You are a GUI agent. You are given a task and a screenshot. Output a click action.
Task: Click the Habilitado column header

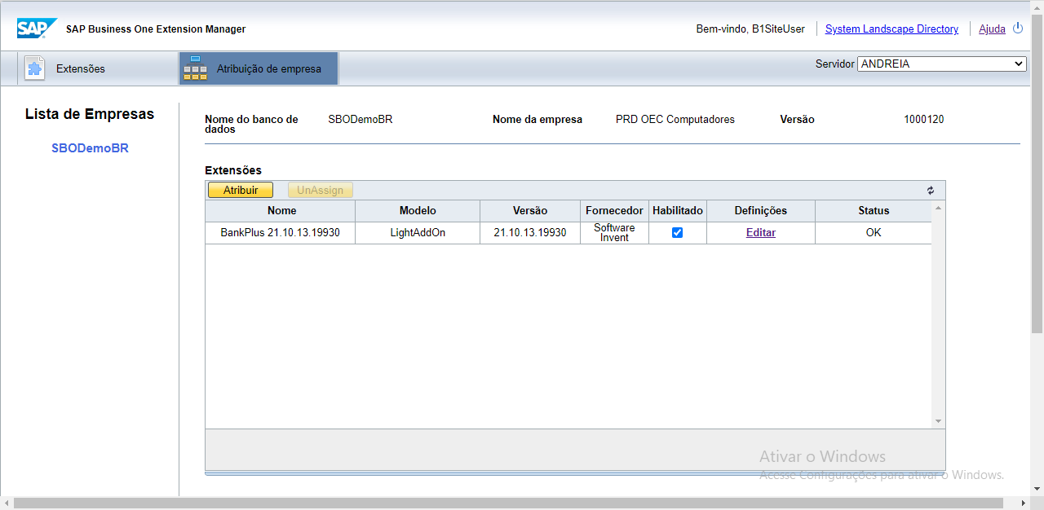point(678,211)
